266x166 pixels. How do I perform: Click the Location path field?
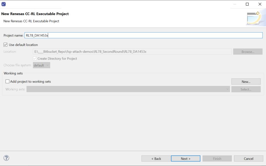point(132,52)
